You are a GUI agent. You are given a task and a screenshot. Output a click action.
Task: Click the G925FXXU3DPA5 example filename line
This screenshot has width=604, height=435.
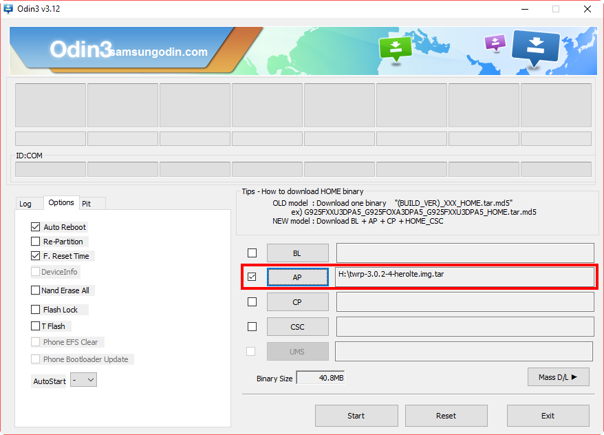(413, 212)
